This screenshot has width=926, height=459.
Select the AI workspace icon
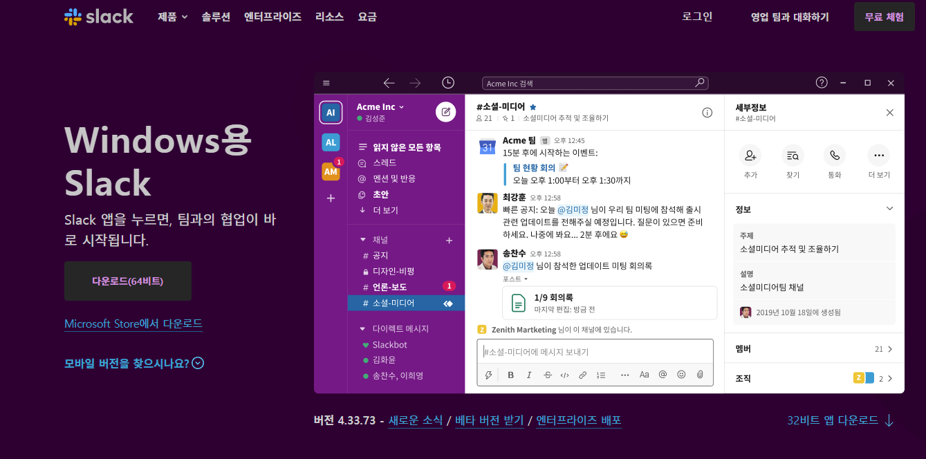pos(331,112)
